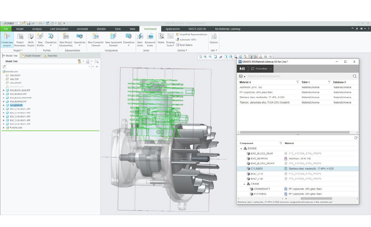The height and width of the screenshot is (227, 371).
Task: Click Automatic UDFs in Utilities
Action: tap(186, 40)
